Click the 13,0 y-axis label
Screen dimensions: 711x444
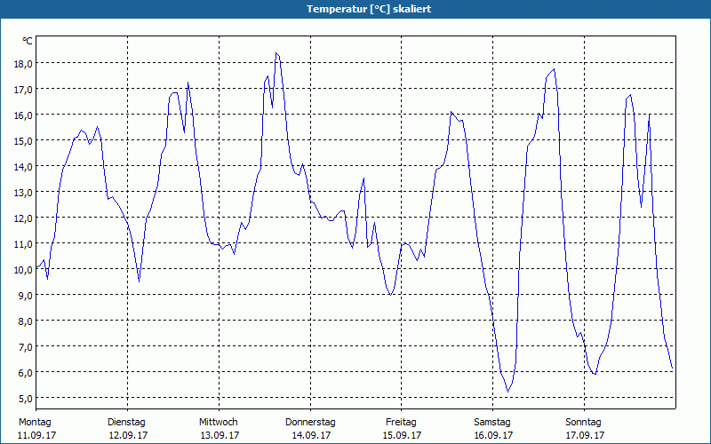tap(23, 193)
